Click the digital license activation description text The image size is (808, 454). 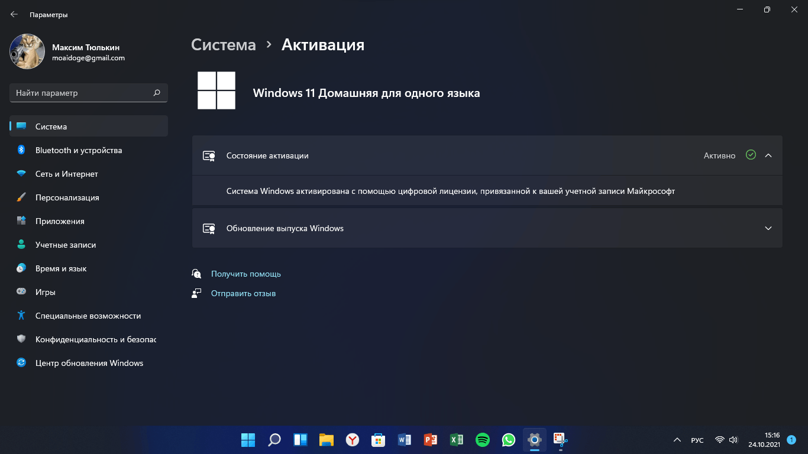click(x=451, y=192)
